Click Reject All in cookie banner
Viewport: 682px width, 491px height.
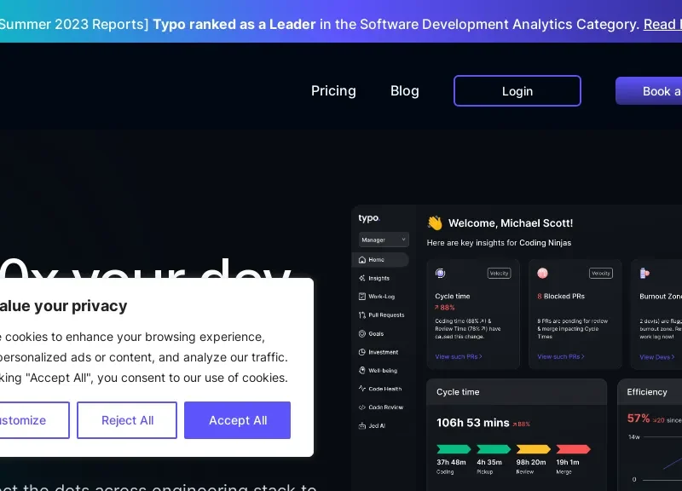tap(127, 420)
